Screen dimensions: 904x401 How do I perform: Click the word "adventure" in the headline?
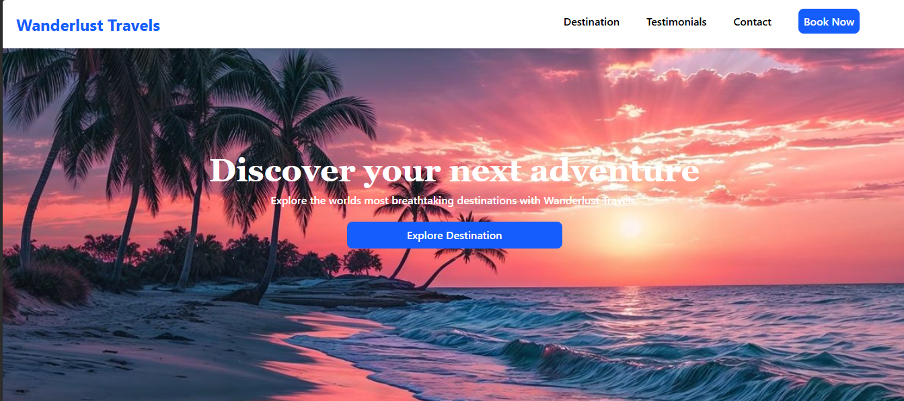click(615, 171)
